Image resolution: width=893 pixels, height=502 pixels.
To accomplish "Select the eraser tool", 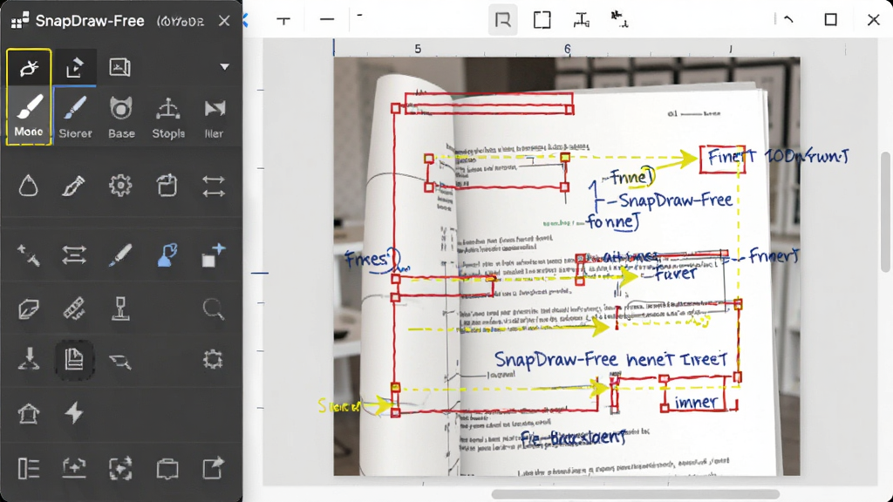I will [29, 309].
